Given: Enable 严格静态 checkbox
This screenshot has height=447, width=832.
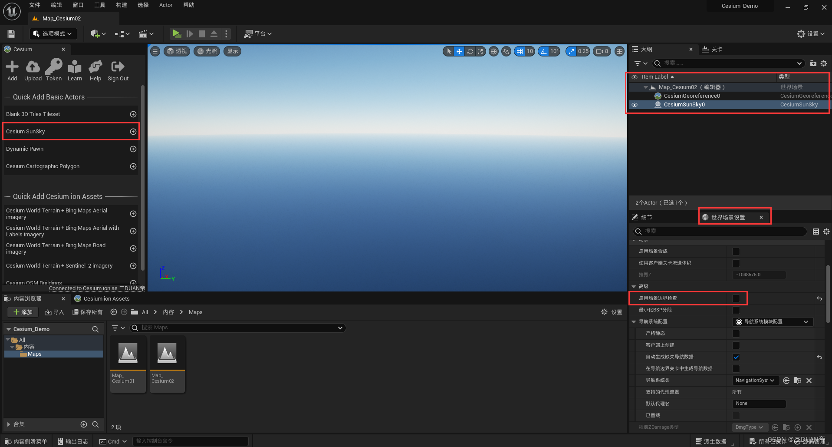Looking at the screenshot, I should pyautogui.click(x=736, y=334).
